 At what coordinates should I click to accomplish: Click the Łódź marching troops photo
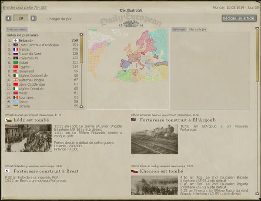point(28,138)
